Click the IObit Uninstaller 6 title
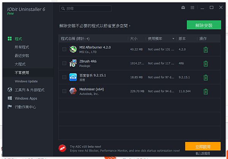 (x=26, y=9)
